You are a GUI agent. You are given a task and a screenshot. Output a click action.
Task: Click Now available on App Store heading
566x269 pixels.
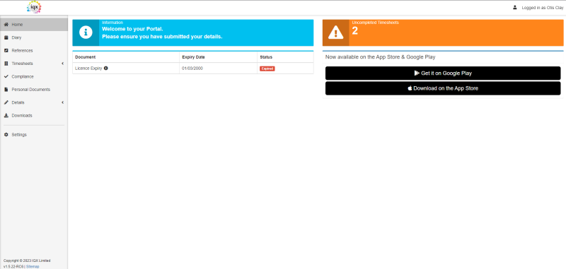coord(380,57)
